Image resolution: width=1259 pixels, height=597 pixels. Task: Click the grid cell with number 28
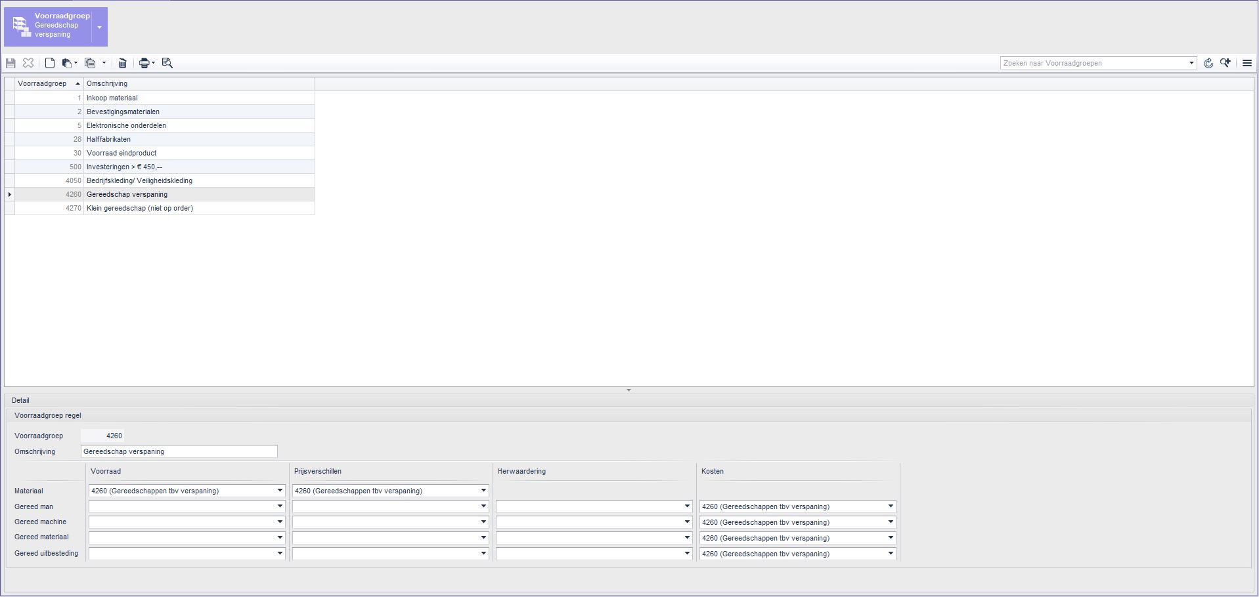(x=49, y=139)
